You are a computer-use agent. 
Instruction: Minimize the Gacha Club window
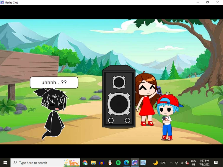click(198, 2)
